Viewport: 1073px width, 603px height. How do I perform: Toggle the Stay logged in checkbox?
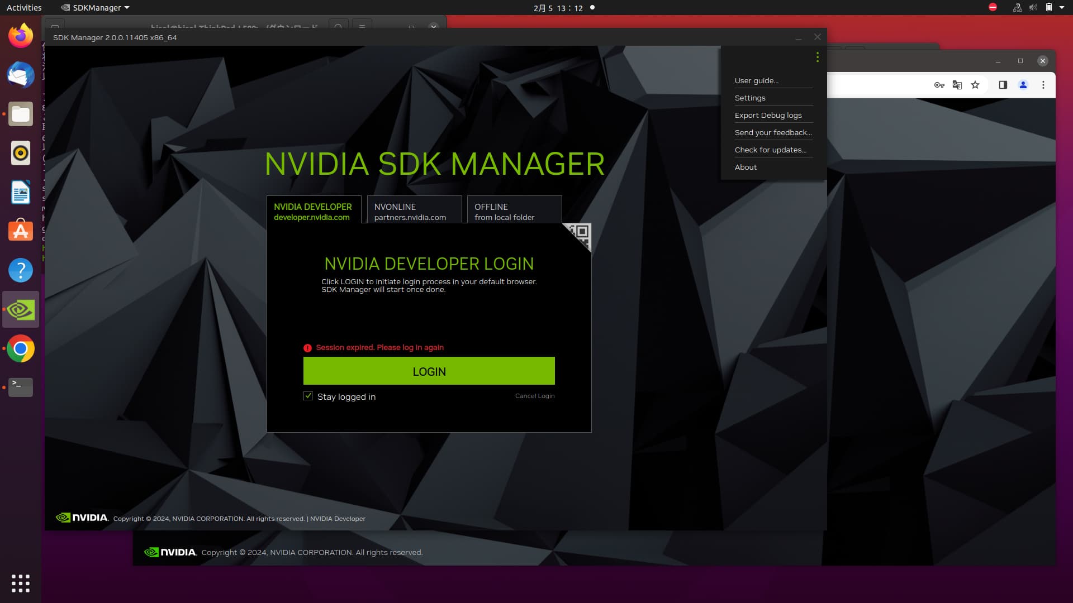pos(308,396)
